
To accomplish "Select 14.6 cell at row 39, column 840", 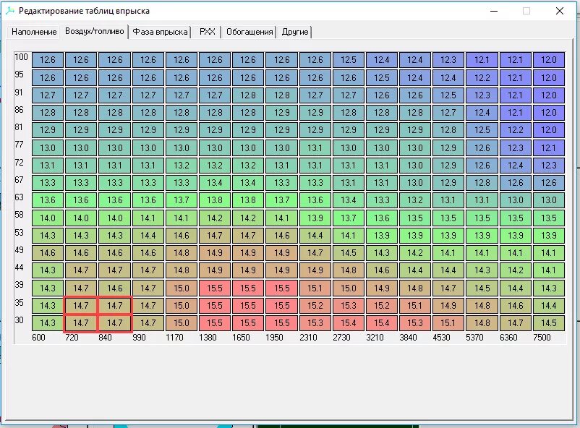I will point(115,288).
